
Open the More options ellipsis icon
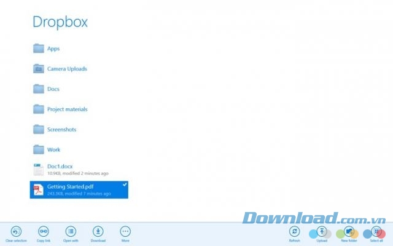[125, 231]
